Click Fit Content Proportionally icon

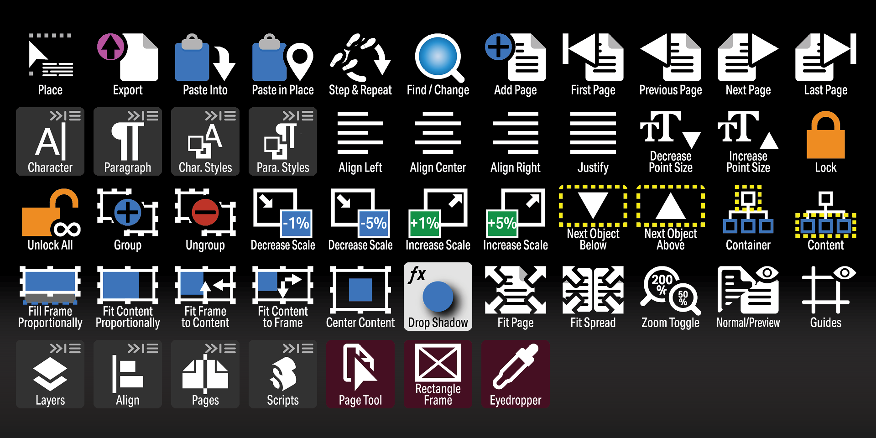pyautogui.click(x=128, y=285)
